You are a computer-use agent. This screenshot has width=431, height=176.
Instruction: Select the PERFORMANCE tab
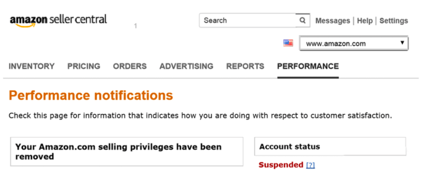pos(308,66)
